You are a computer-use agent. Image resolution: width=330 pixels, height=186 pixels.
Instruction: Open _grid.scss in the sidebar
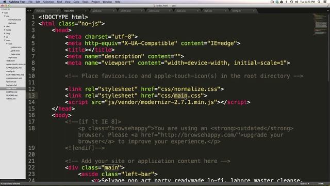click(x=15, y=51)
